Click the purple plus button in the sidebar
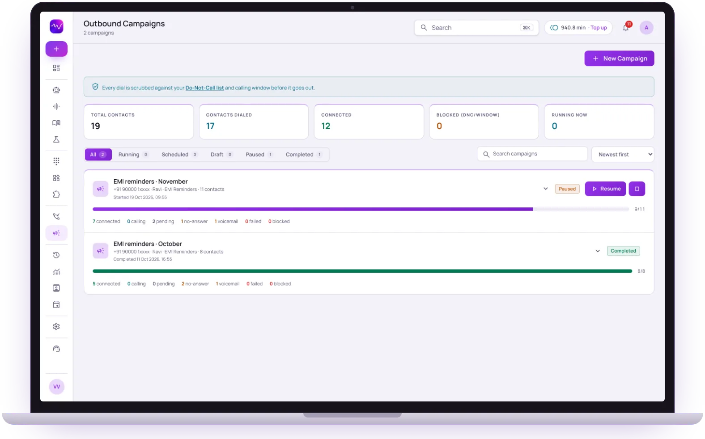 tap(56, 49)
